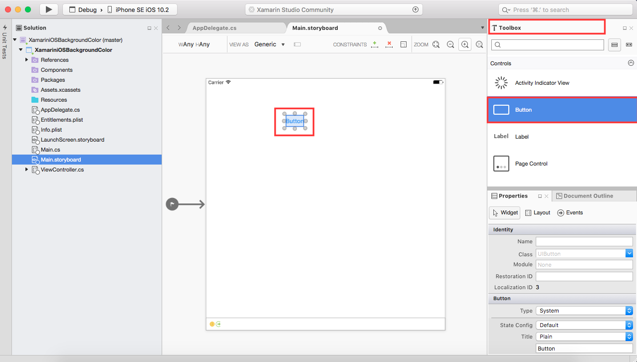Collapse the master solution node
The image size is (637, 362).
15,40
